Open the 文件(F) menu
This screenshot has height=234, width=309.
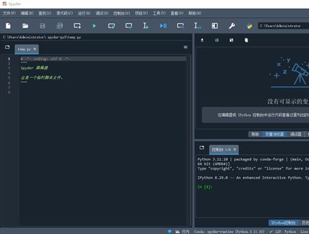[x=9, y=13]
